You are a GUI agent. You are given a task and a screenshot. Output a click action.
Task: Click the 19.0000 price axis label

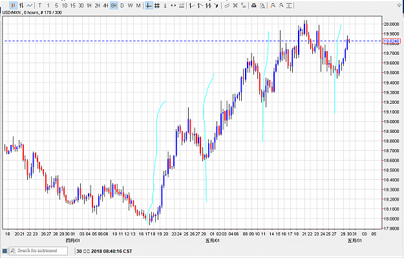coord(391,121)
